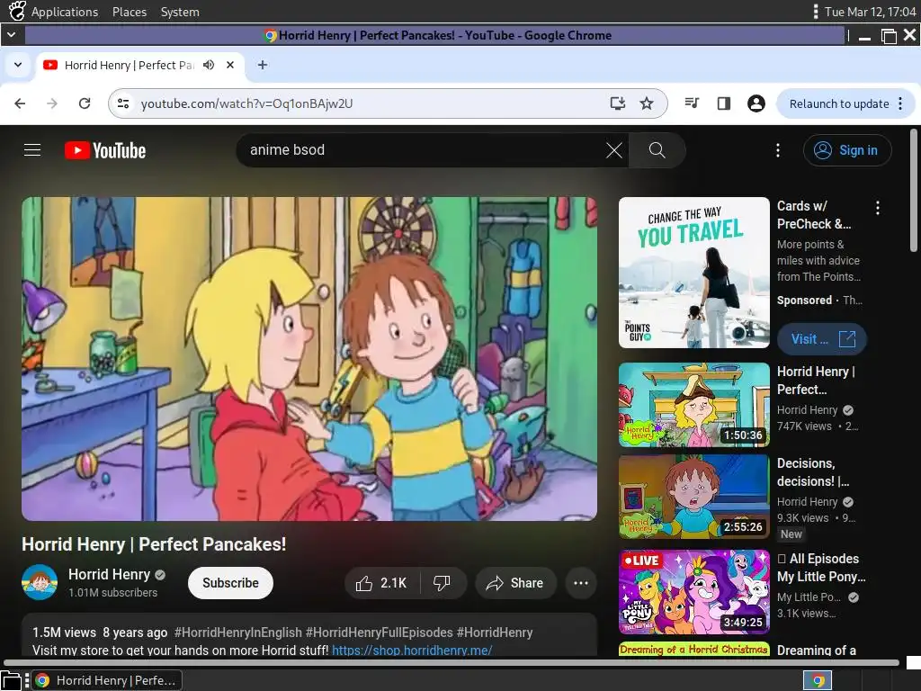Viewport: 921px width, 691px height.
Task: Open the #HorridHenry hashtag
Action: click(495, 633)
